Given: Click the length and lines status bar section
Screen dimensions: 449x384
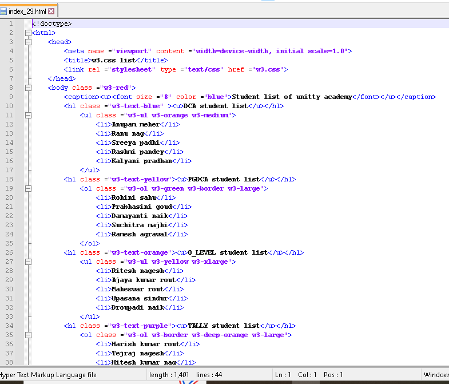Looking at the screenshot, I should click(186, 375).
